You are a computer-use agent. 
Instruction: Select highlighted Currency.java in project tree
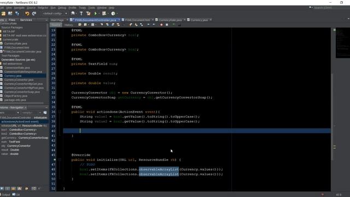[13, 76]
